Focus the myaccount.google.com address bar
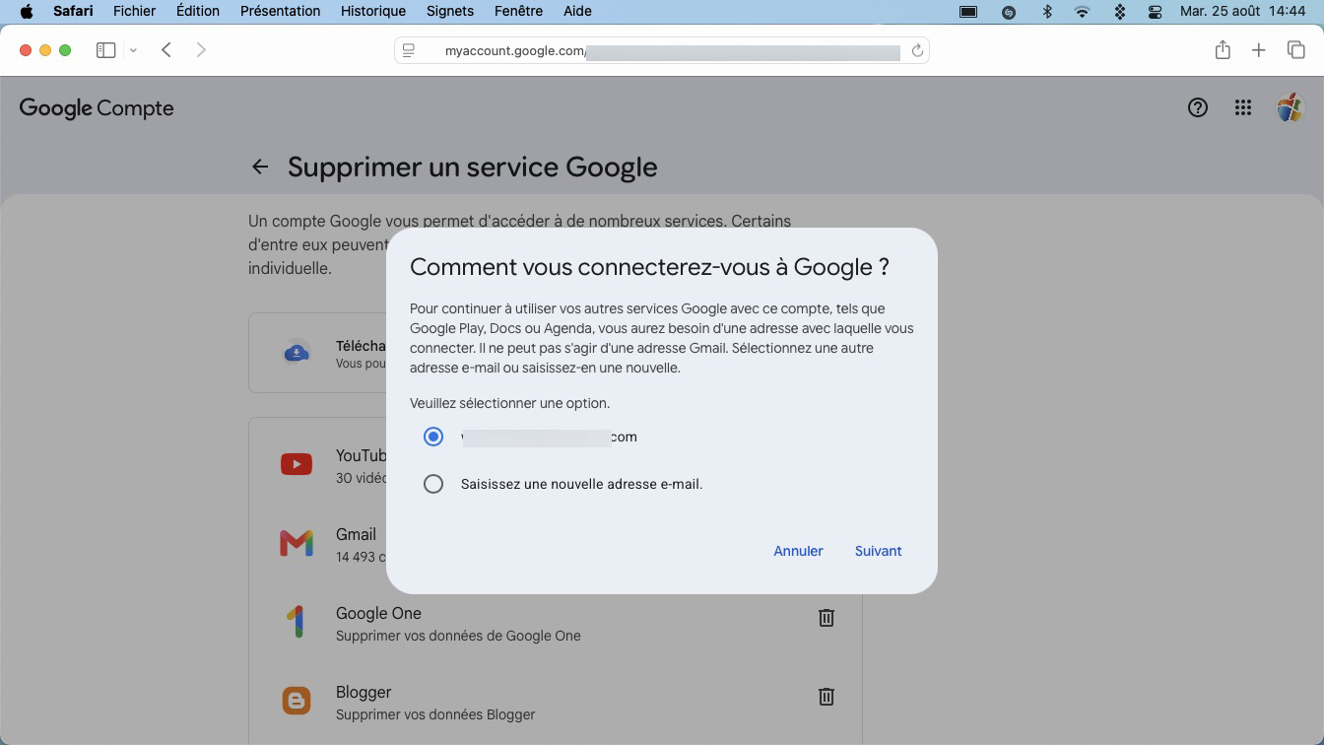 (661, 50)
